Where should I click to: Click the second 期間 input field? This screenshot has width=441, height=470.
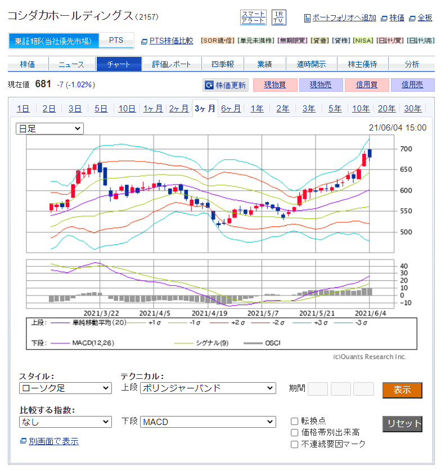(341, 389)
